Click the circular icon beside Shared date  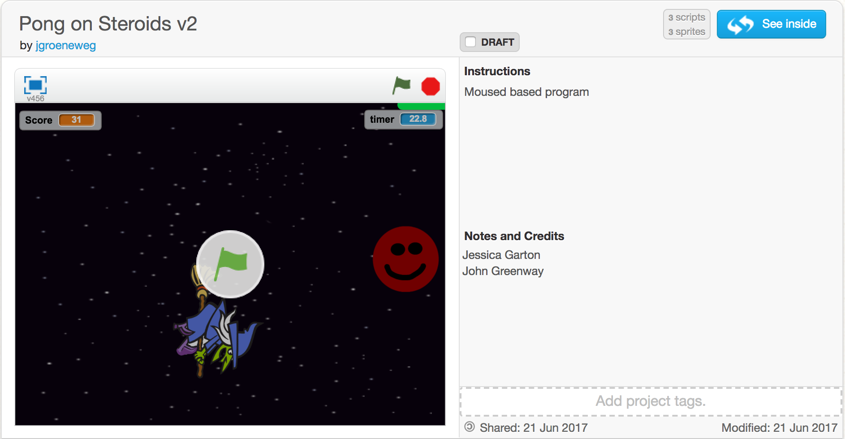point(469,426)
